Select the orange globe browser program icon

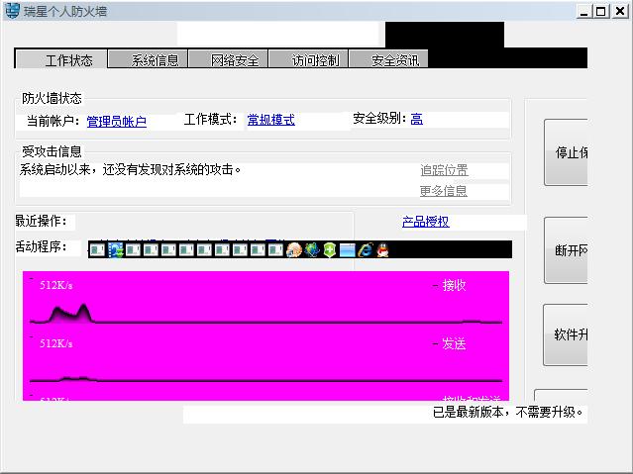click(x=294, y=250)
